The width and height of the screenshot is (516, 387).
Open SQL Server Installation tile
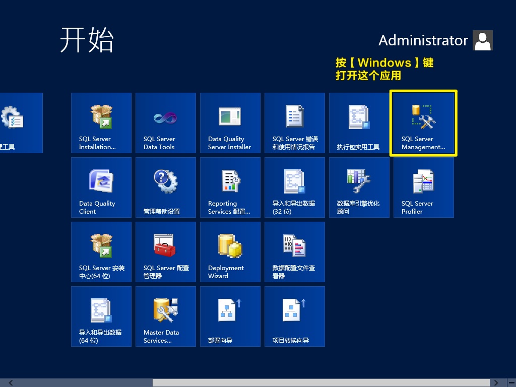tap(101, 123)
